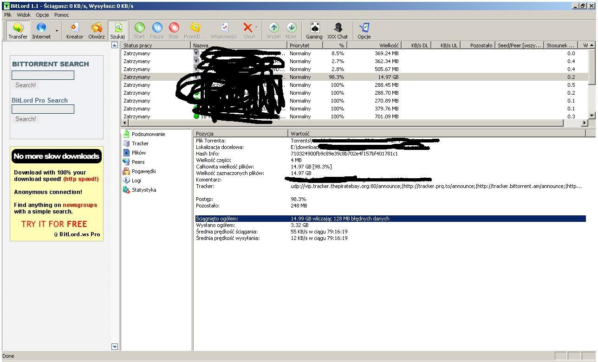598x362 pixels.
Task: Click torrent list horizontal scroll right arrow
Action: pyautogui.click(x=585, y=123)
